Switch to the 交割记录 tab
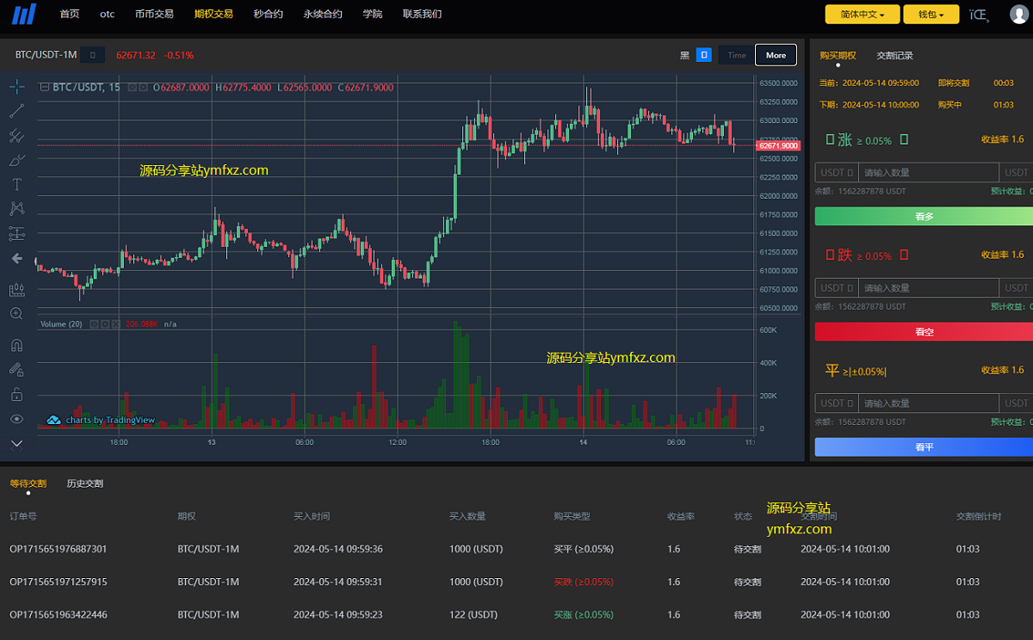Viewport: 1033px width, 640px height. tap(894, 55)
